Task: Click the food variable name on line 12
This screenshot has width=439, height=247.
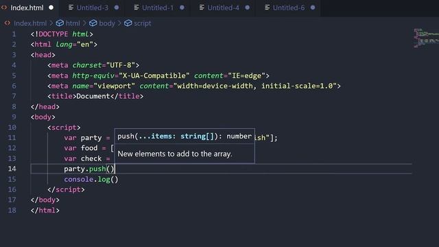Action: click(x=89, y=148)
